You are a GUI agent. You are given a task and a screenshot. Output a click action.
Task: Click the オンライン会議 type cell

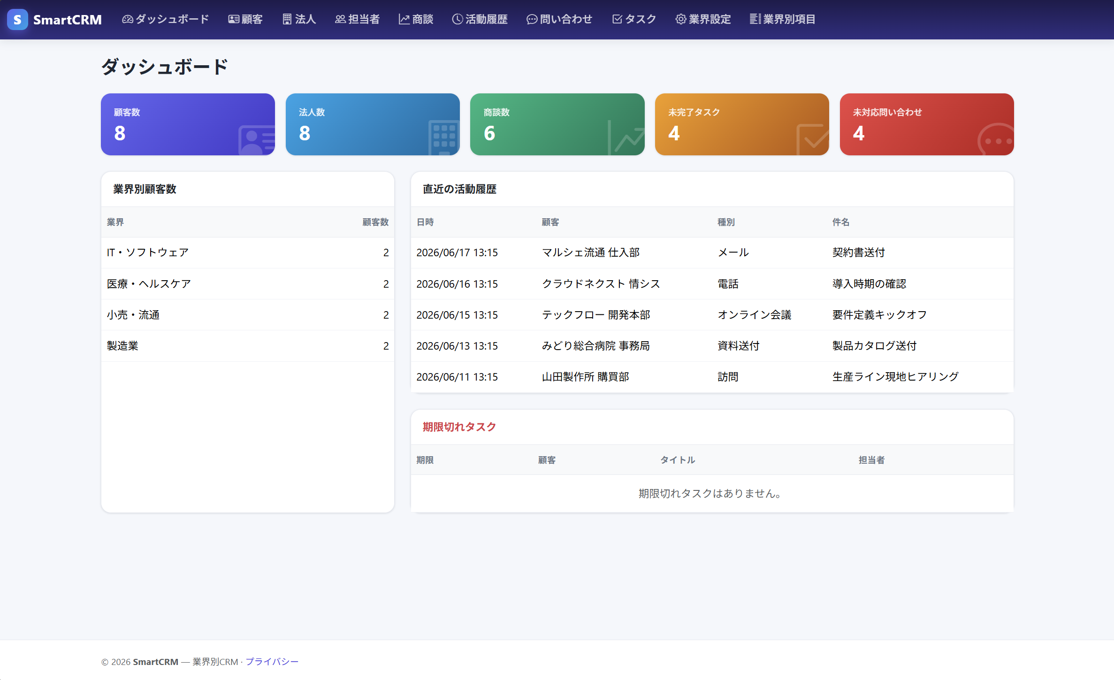(755, 315)
